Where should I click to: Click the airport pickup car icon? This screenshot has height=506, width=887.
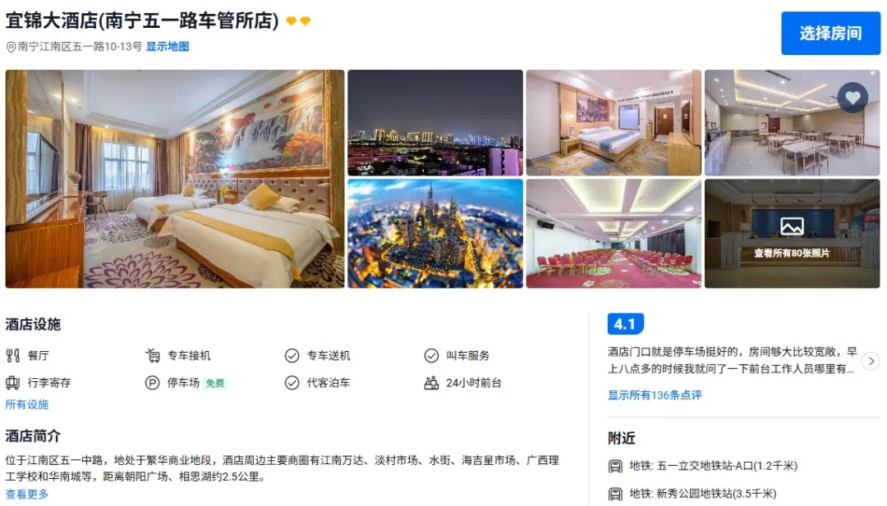pyautogui.click(x=152, y=356)
